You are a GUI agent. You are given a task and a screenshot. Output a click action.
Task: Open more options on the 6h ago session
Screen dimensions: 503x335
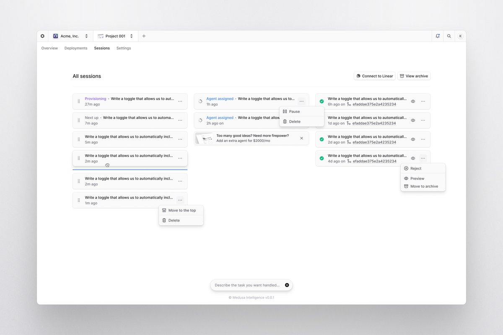423,101
